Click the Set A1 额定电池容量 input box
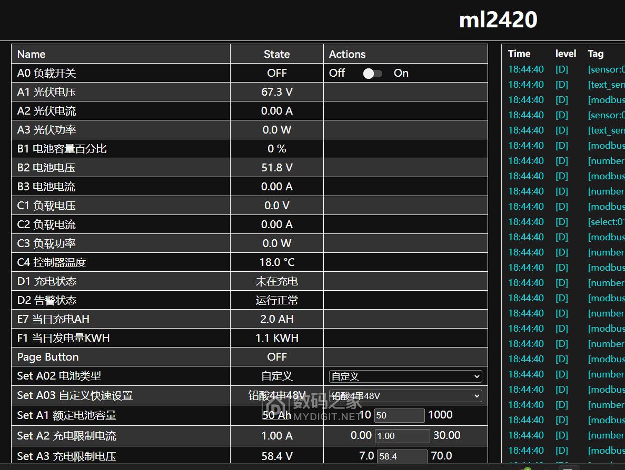Viewport: 625px width, 470px height. coord(399,415)
